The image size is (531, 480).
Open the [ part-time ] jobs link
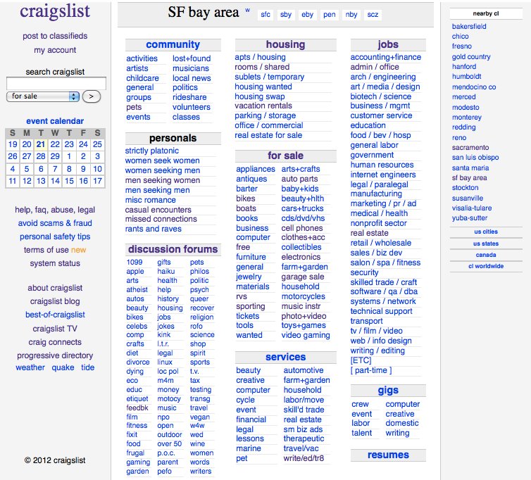pyautogui.click(x=371, y=370)
